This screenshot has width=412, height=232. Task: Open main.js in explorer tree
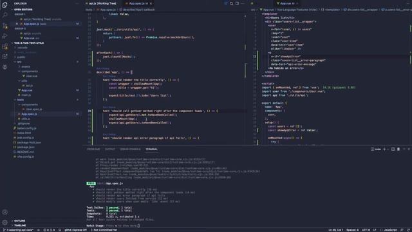(26, 95)
